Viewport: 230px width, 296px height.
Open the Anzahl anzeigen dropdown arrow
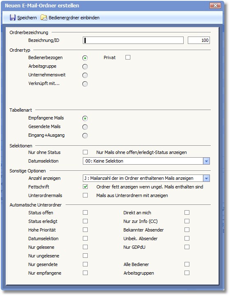pyautogui.click(x=207, y=178)
